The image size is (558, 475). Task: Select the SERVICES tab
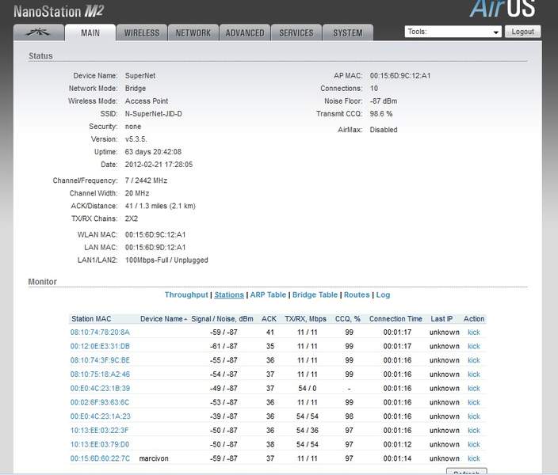[x=296, y=32]
